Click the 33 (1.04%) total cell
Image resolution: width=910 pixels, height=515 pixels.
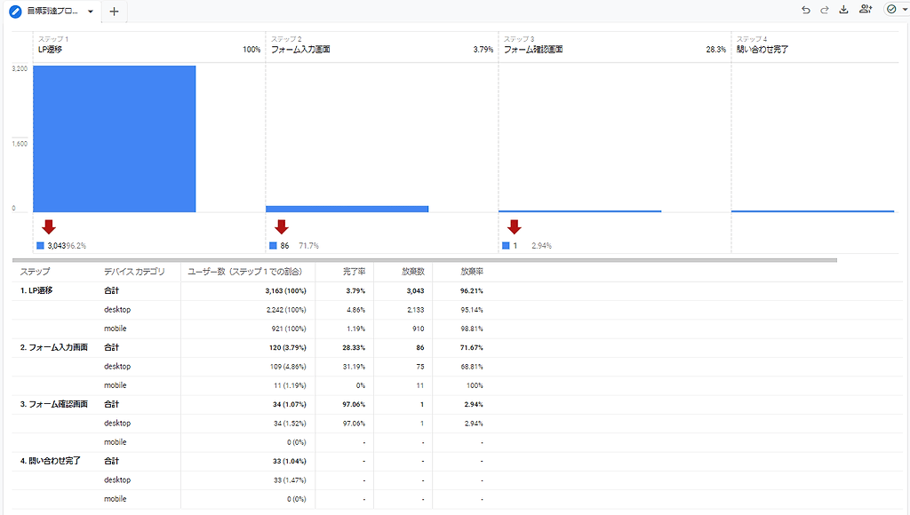[290, 462]
